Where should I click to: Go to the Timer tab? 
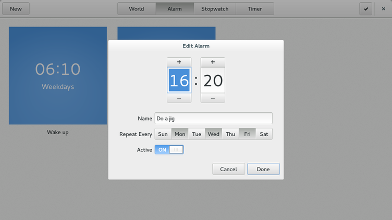[255, 9]
